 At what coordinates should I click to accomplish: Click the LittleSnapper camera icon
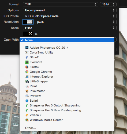27,81
